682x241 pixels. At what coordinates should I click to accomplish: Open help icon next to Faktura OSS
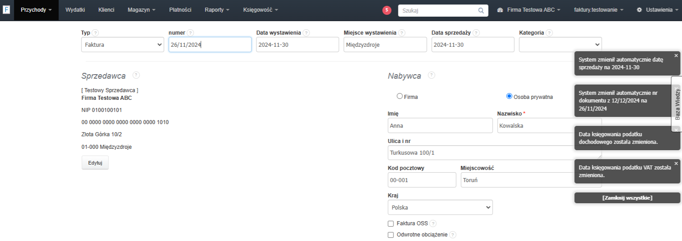tap(433, 223)
